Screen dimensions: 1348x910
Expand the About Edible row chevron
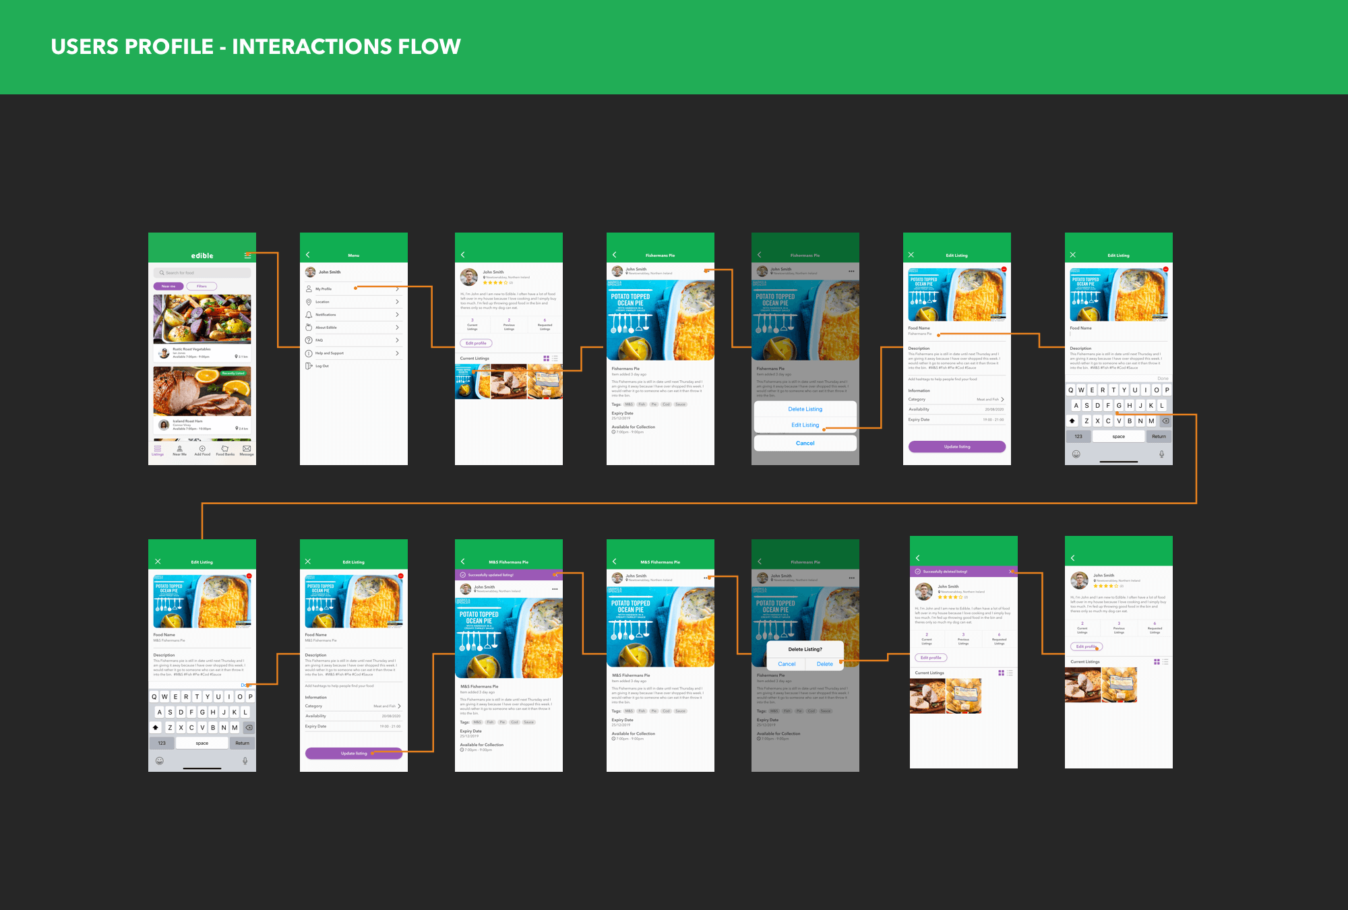tap(397, 328)
